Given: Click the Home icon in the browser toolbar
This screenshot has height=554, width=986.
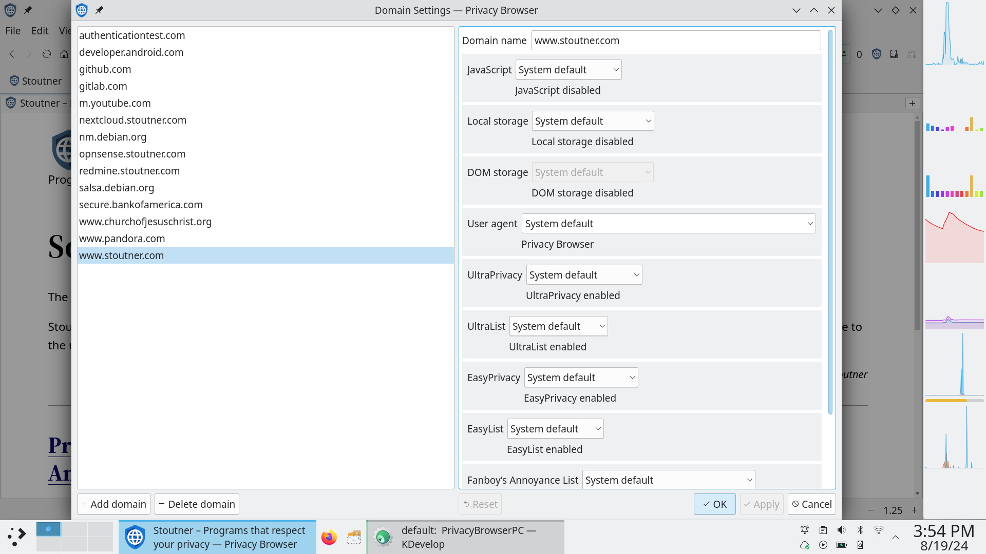Looking at the screenshot, I should tap(64, 54).
